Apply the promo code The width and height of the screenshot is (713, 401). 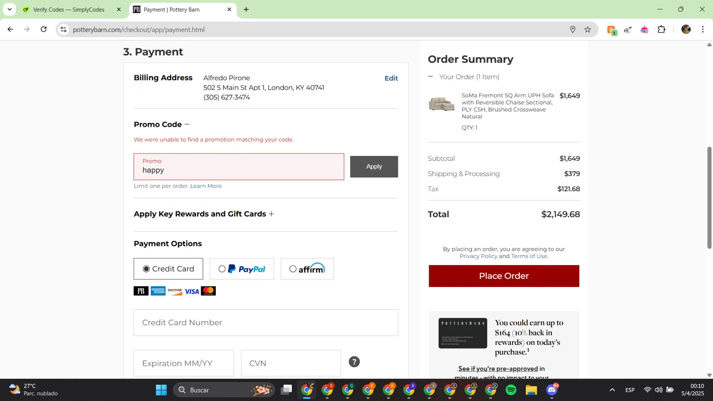[x=374, y=167]
